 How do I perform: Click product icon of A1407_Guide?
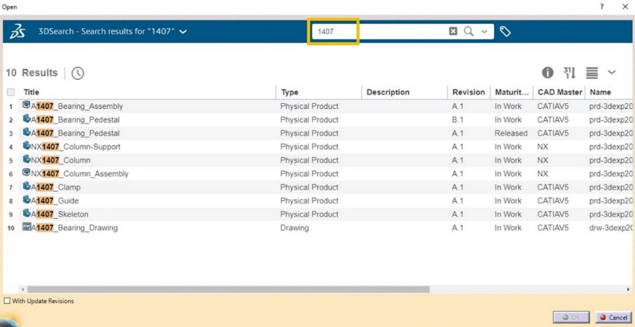tap(27, 199)
